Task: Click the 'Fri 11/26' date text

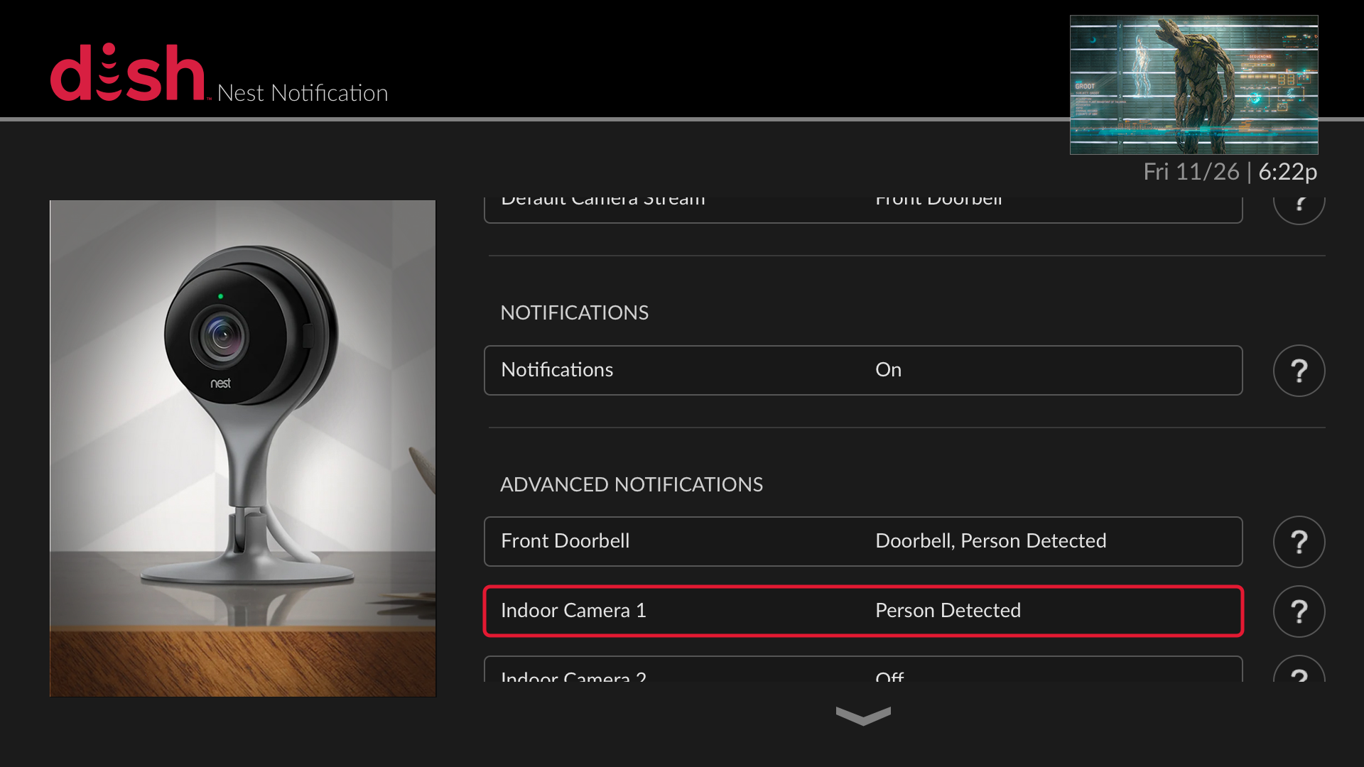Action: click(x=1191, y=172)
